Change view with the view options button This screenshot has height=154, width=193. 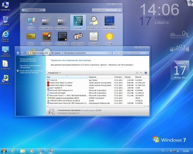click(x=137, y=73)
